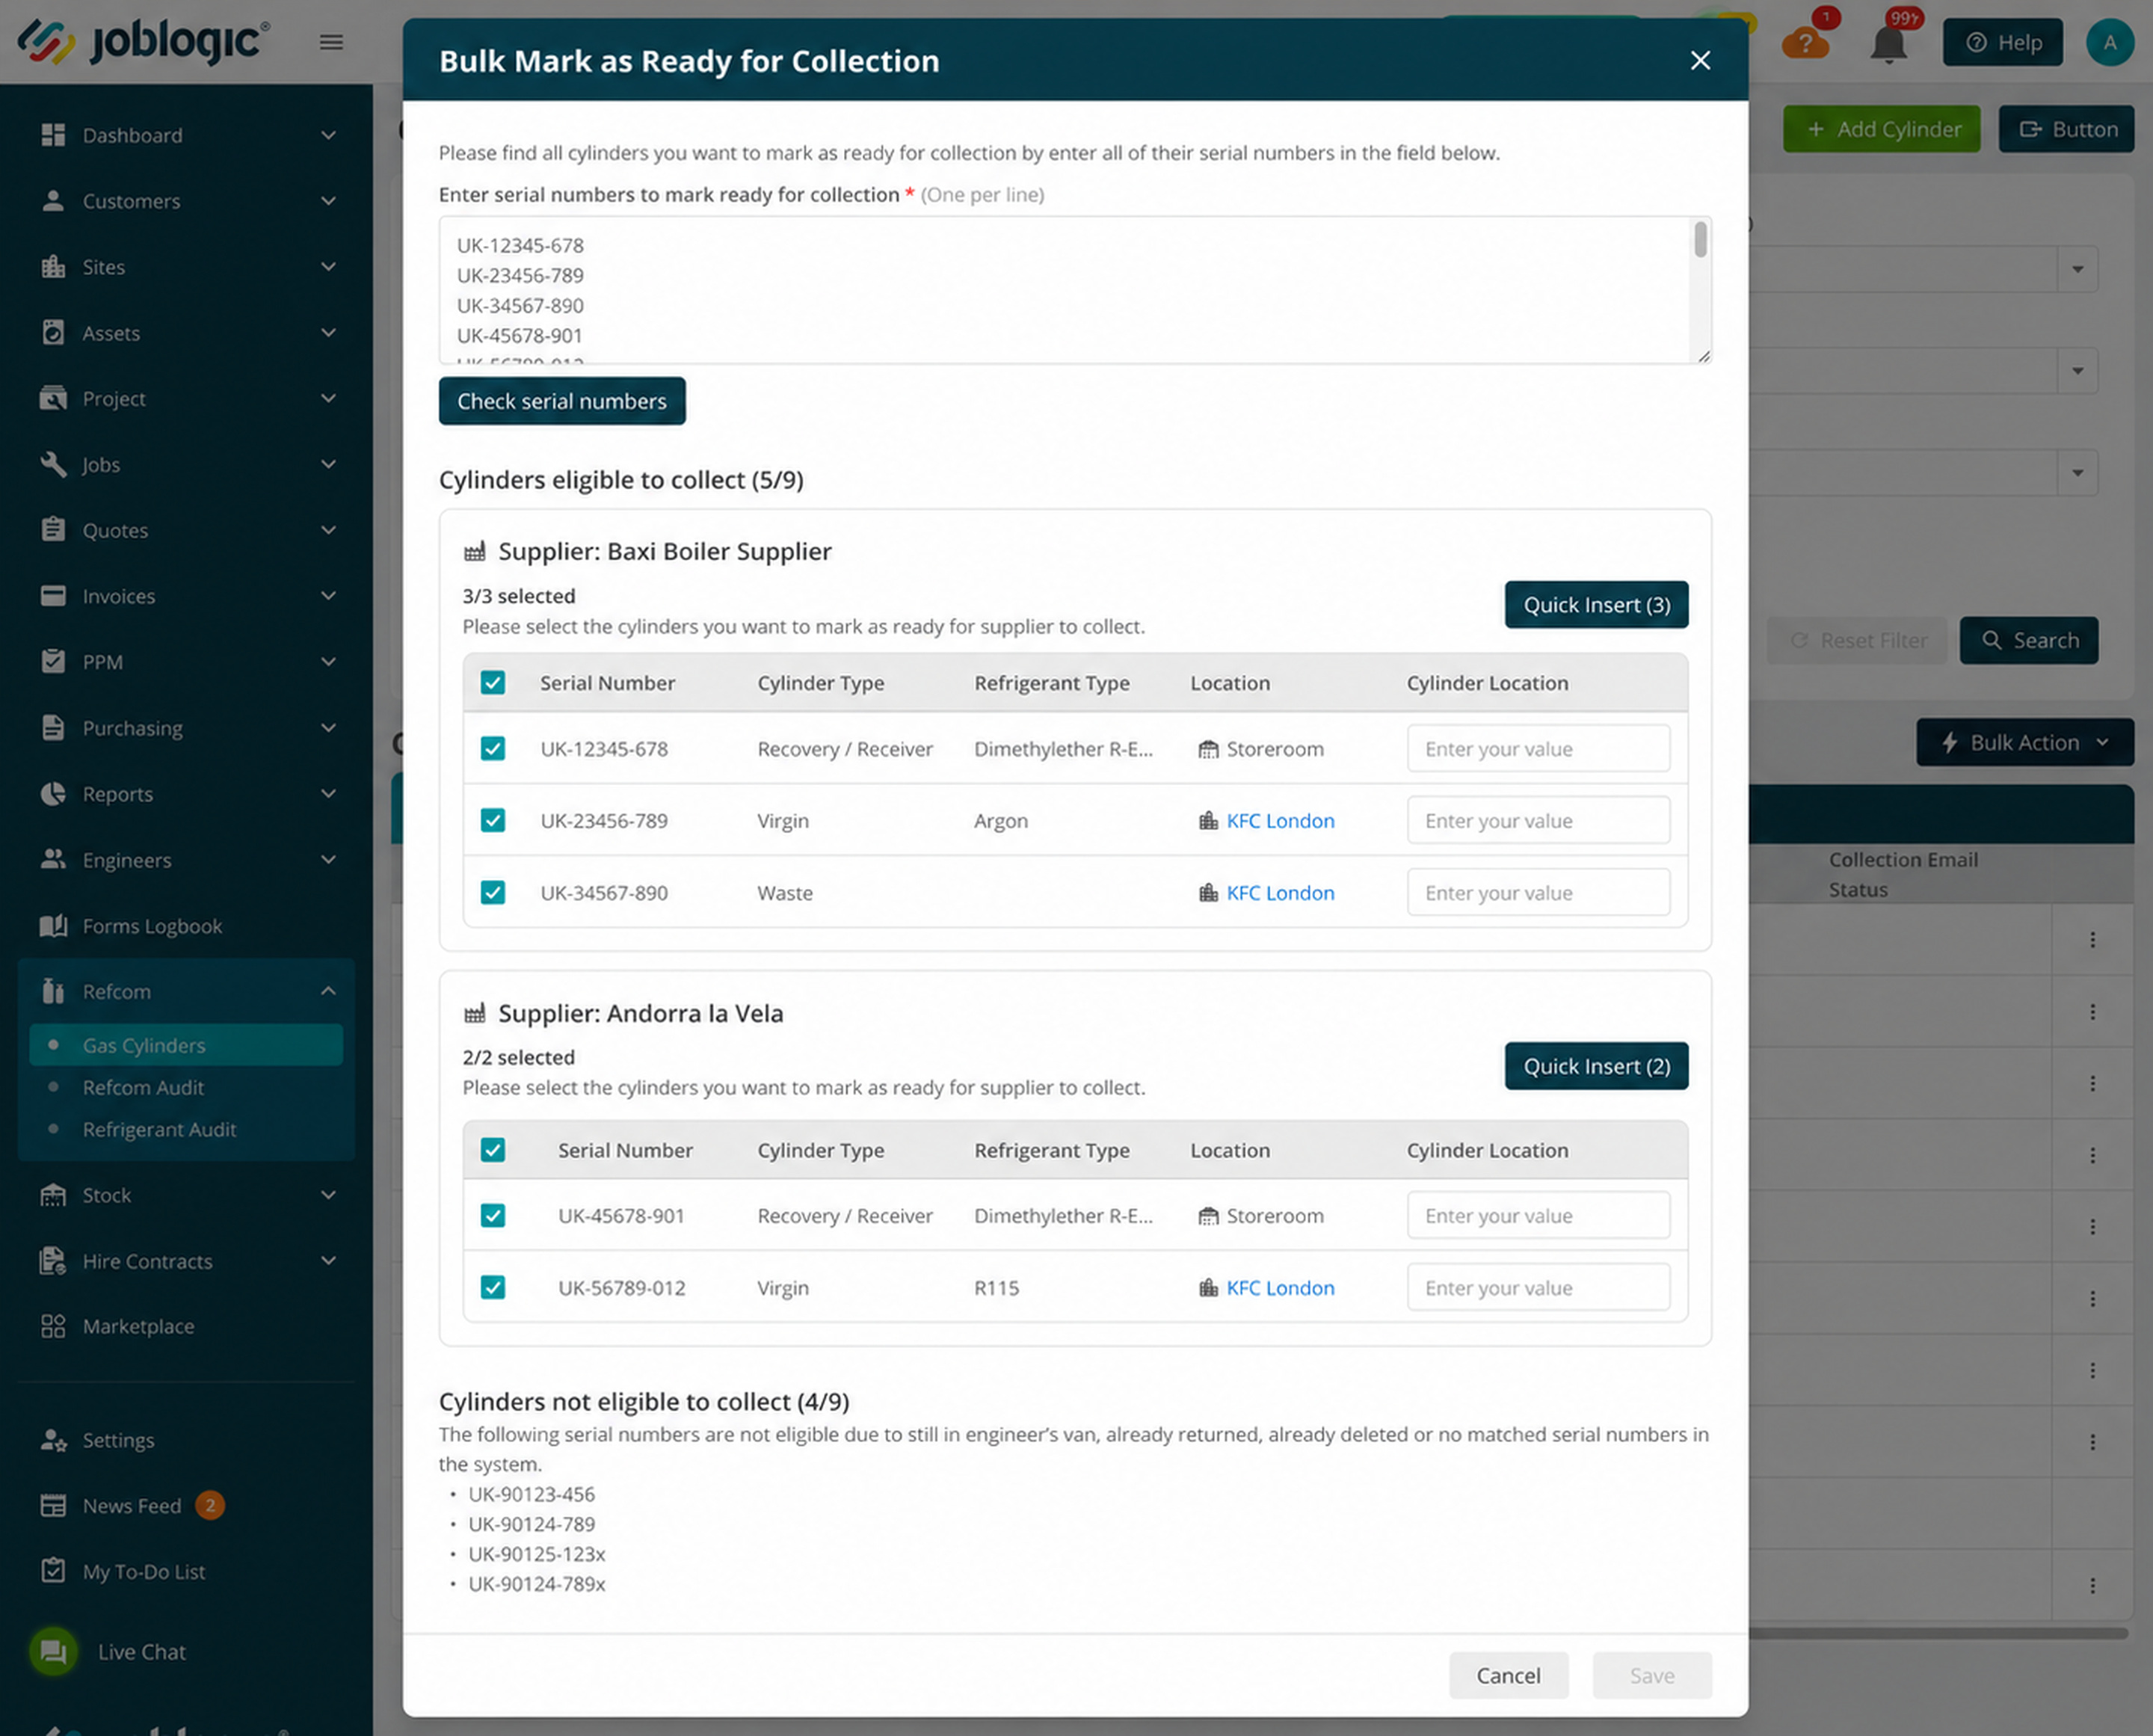Click the Settings user-gear icon
This screenshot has height=1736, width=2153.
coord(53,1440)
